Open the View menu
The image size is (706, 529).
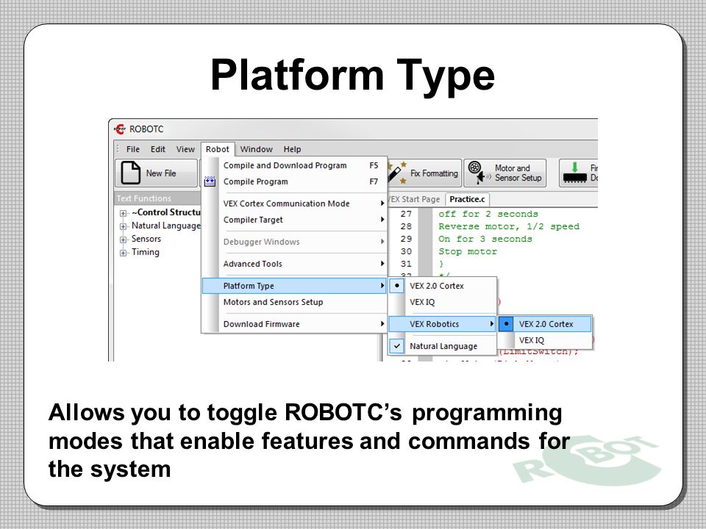point(185,149)
